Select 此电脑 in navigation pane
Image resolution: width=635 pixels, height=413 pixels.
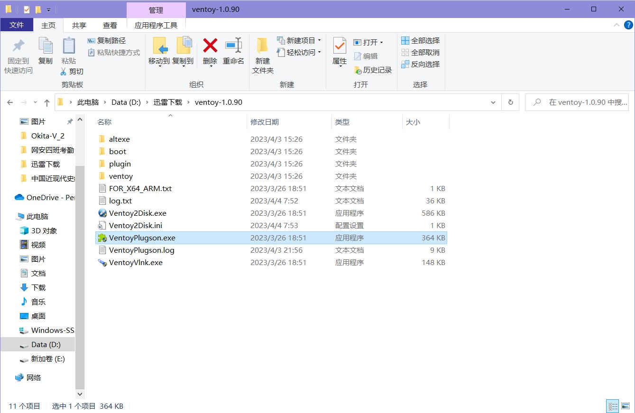pos(32,217)
